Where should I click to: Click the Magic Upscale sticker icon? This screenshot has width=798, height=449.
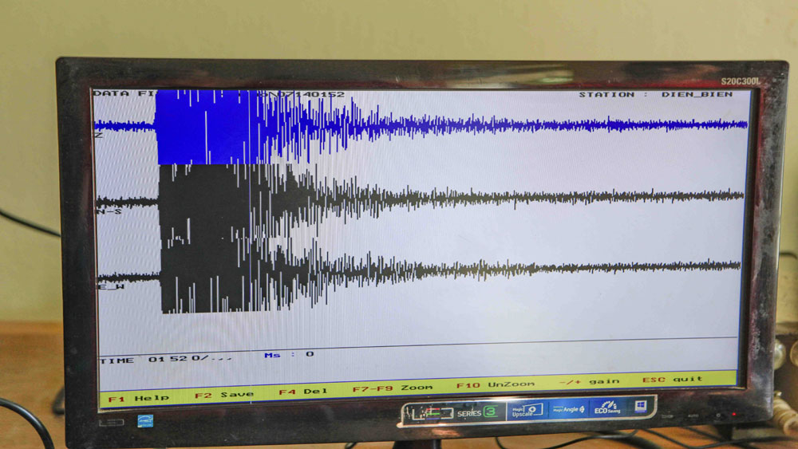(525, 410)
